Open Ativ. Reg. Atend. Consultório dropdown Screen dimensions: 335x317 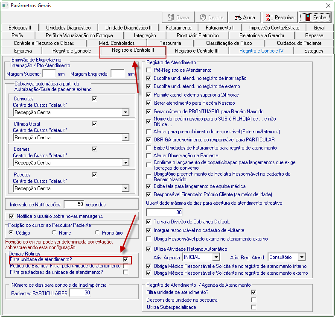pos(302,257)
